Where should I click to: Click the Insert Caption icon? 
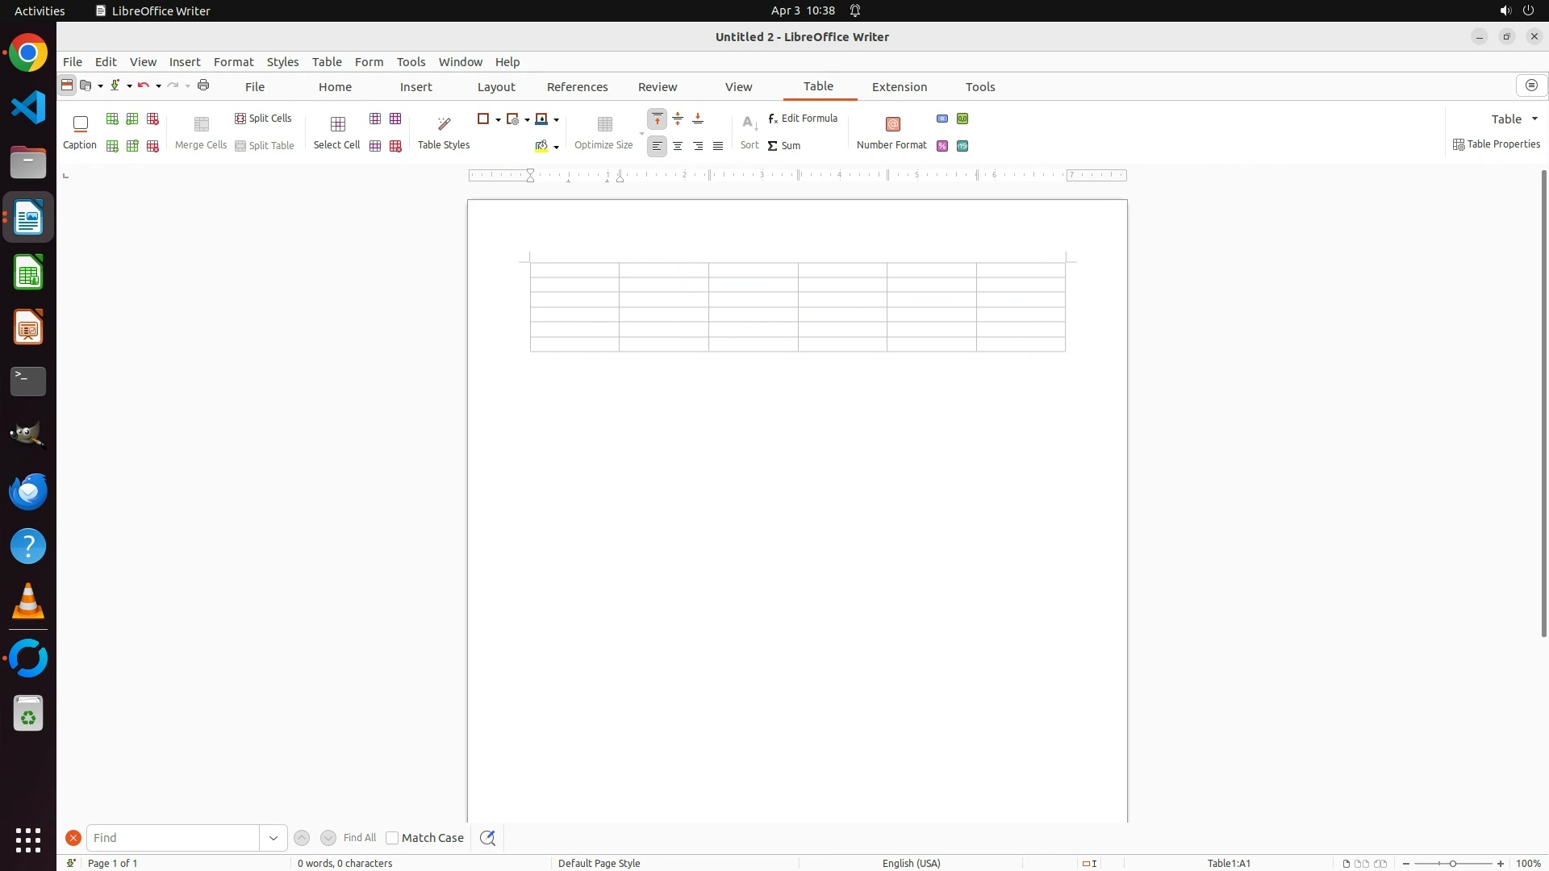[80, 124]
